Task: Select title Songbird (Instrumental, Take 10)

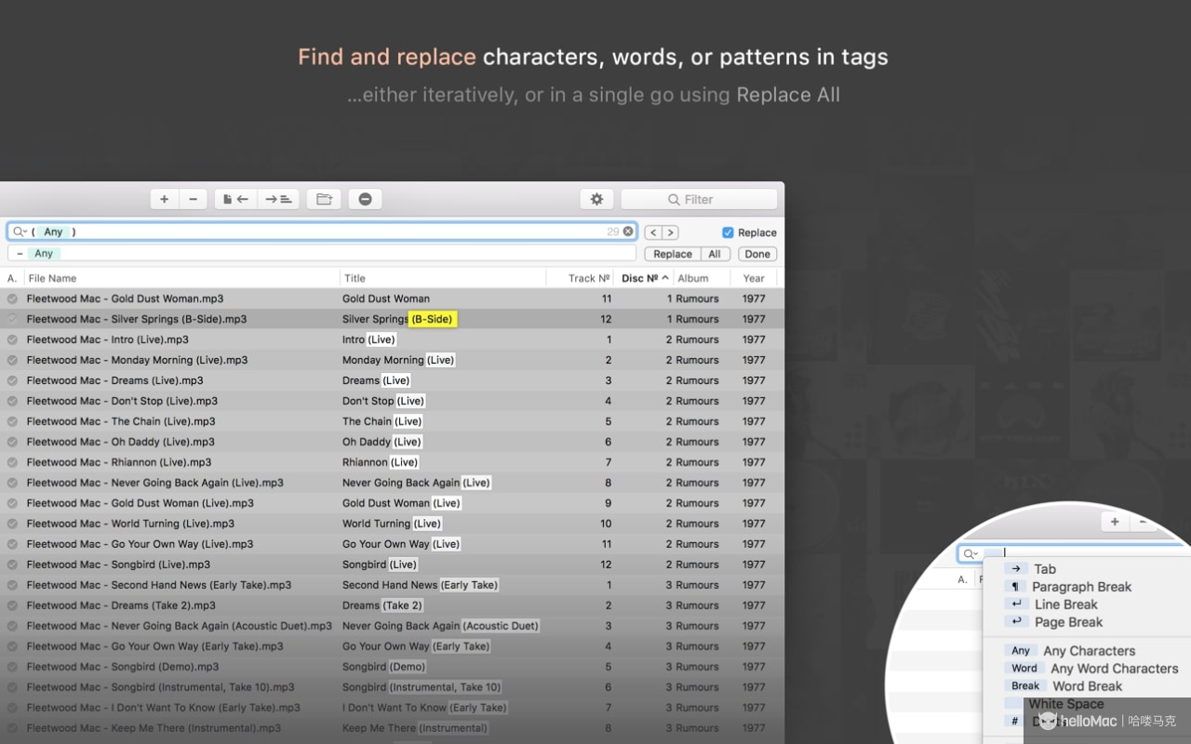Action: click(422, 687)
